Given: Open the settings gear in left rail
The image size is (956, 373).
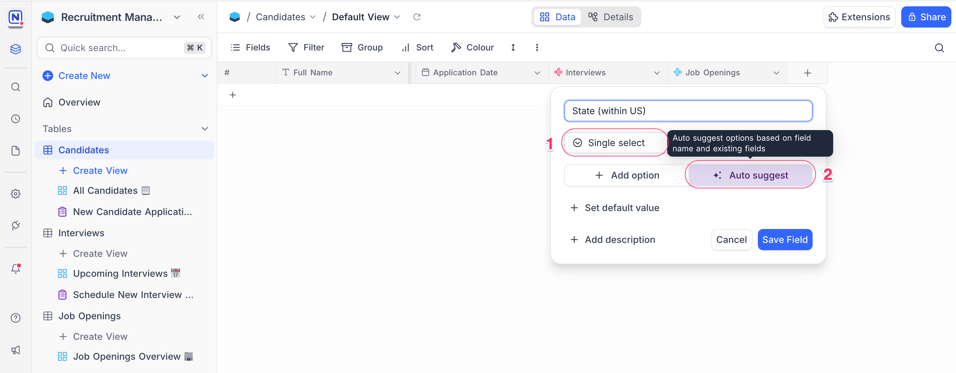Looking at the screenshot, I should coord(16,194).
